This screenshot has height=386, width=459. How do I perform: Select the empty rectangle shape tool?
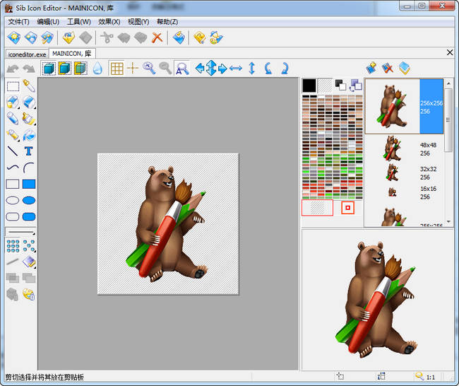13,184
